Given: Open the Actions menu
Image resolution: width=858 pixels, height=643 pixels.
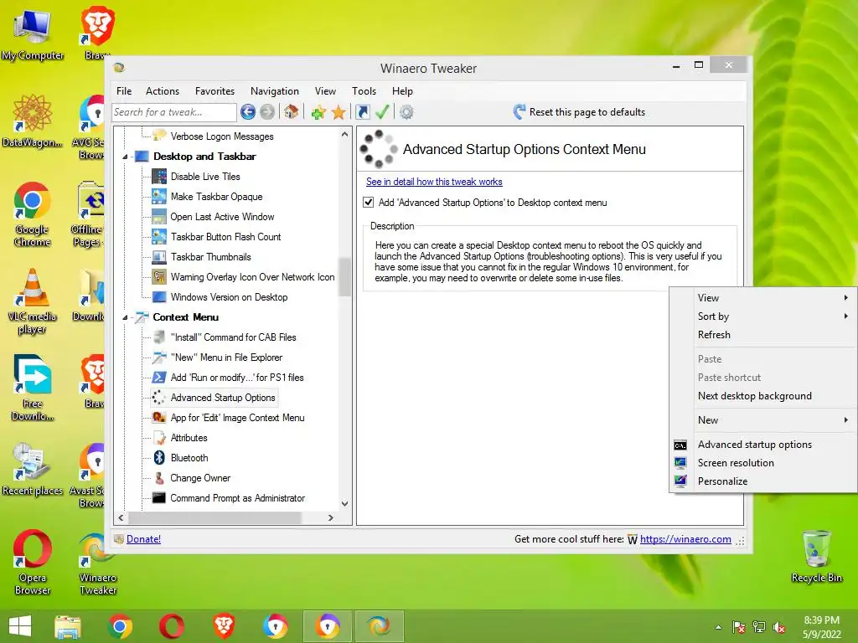Looking at the screenshot, I should pyautogui.click(x=163, y=91).
